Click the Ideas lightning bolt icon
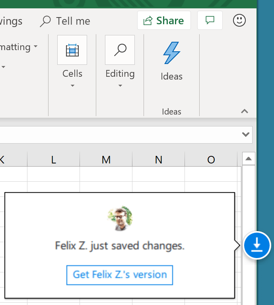 [x=171, y=53]
